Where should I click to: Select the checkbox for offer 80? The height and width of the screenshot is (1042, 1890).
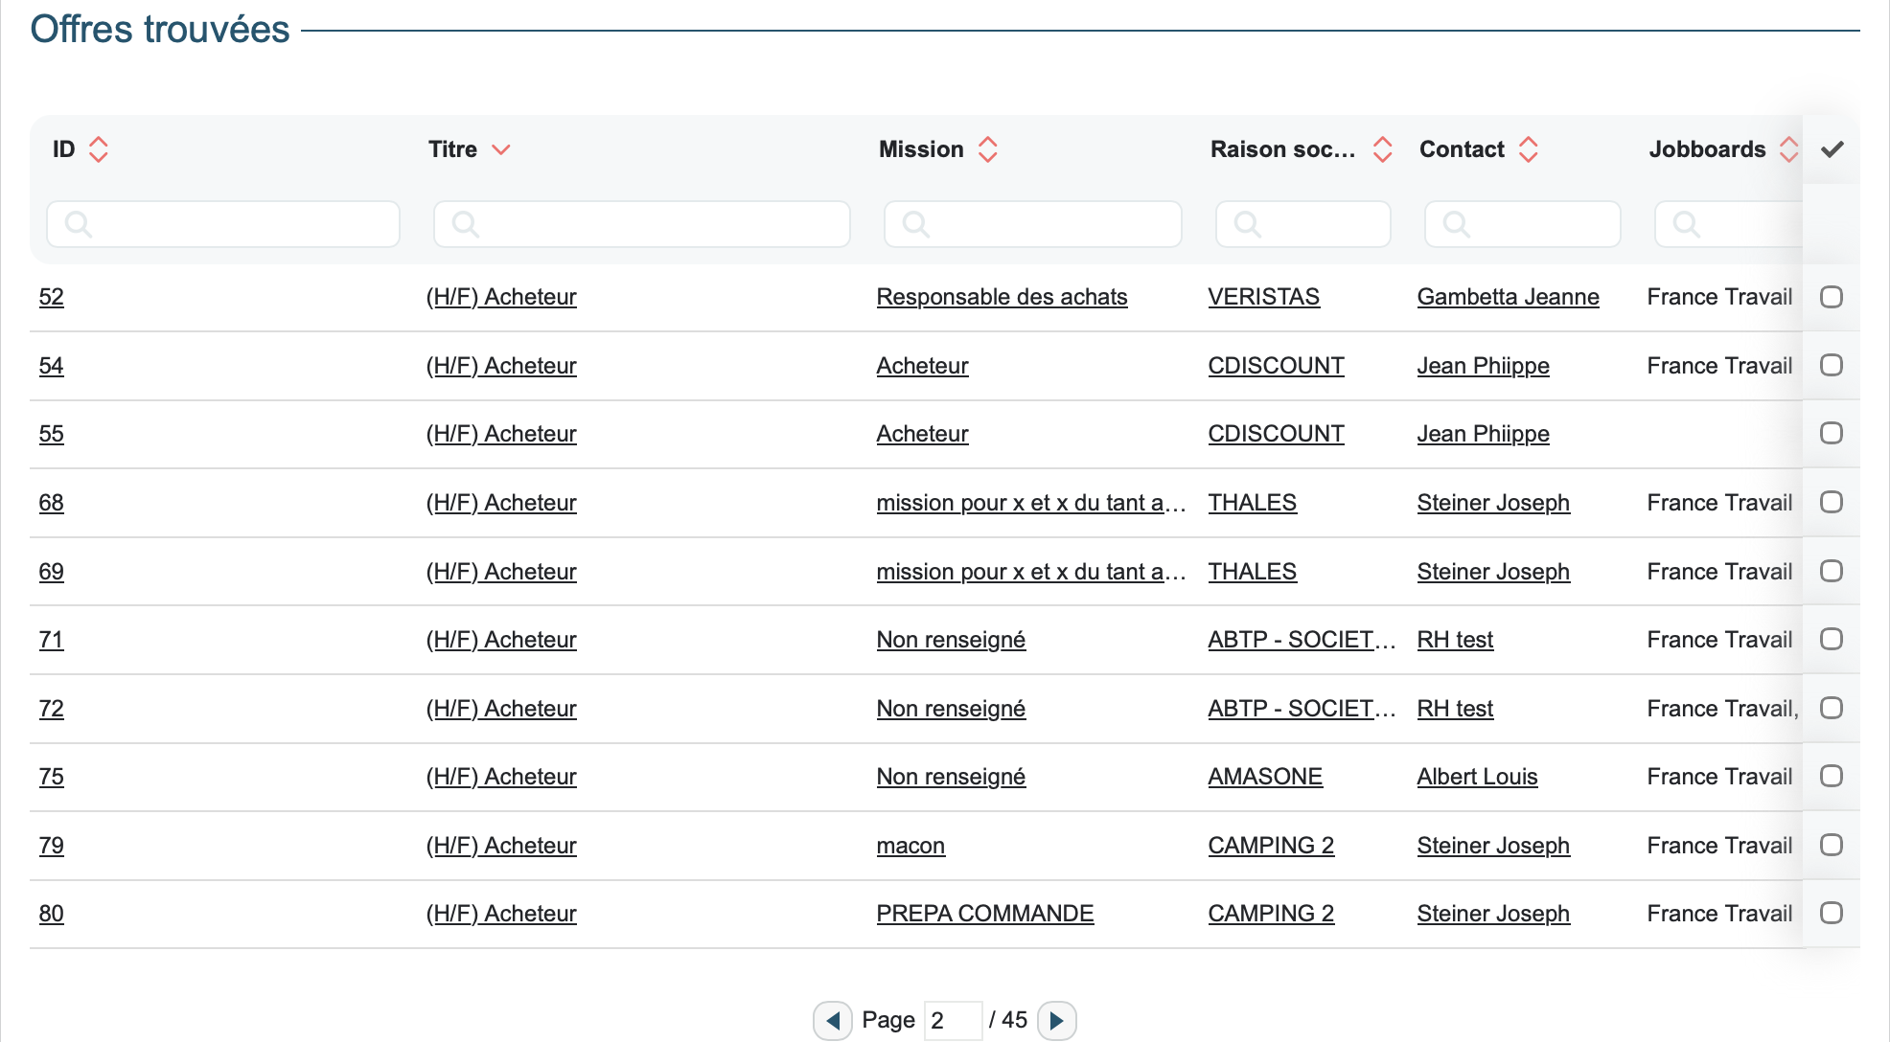point(1831,913)
